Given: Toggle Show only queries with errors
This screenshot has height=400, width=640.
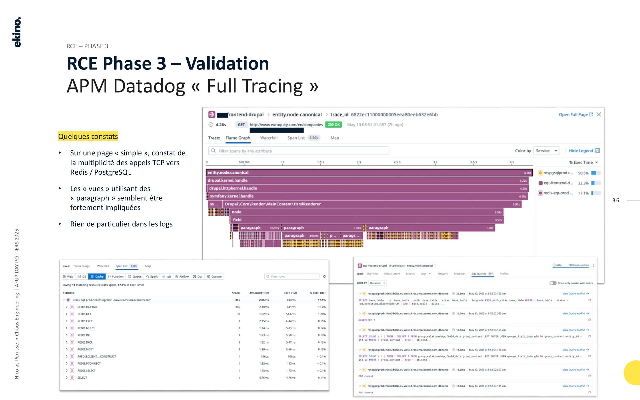Looking at the screenshot, I should tap(553, 283).
